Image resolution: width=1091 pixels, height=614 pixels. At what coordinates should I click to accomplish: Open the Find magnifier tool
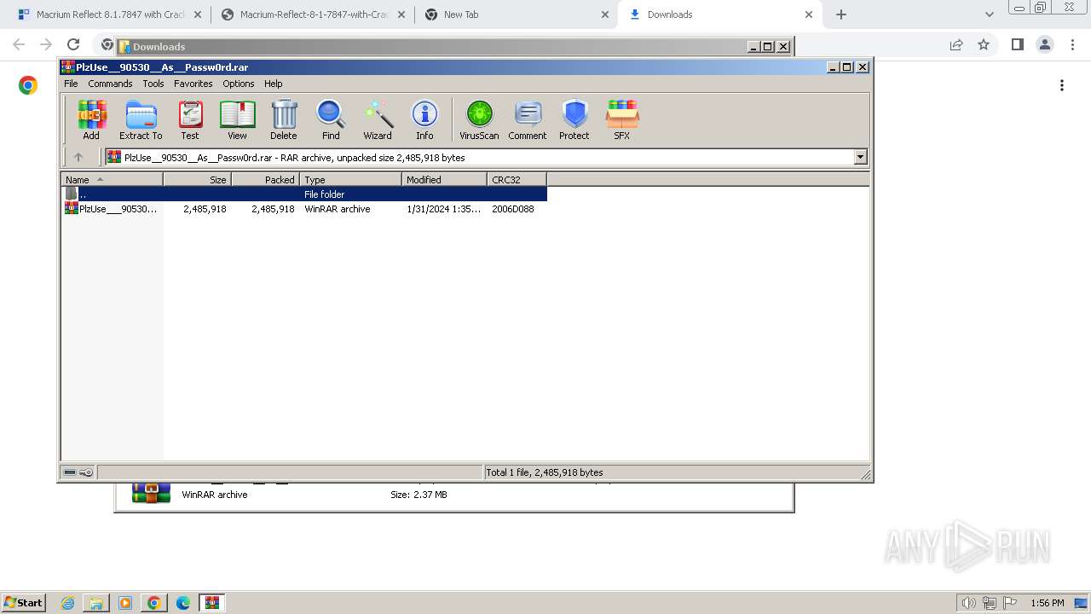click(331, 119)
